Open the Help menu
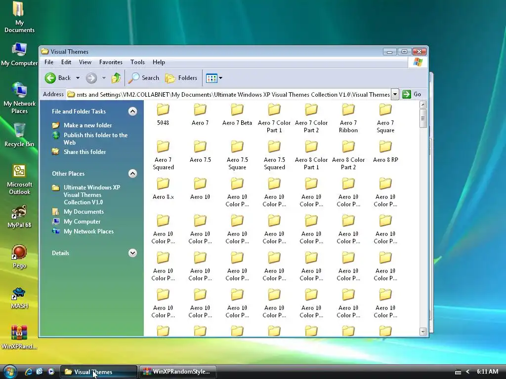This screenshot has height=379, width=506. (x=159, y=62)
